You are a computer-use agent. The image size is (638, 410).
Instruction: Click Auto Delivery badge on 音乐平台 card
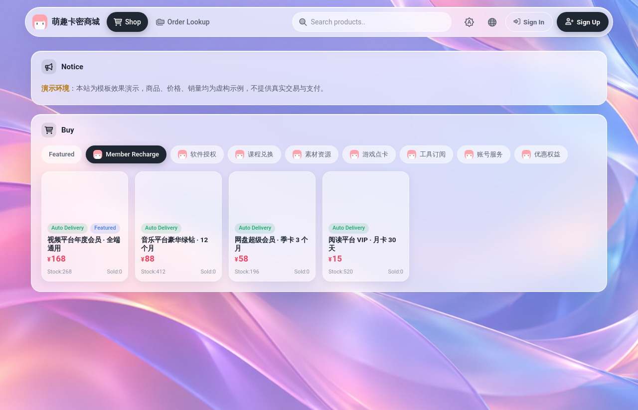pos(161,228)
